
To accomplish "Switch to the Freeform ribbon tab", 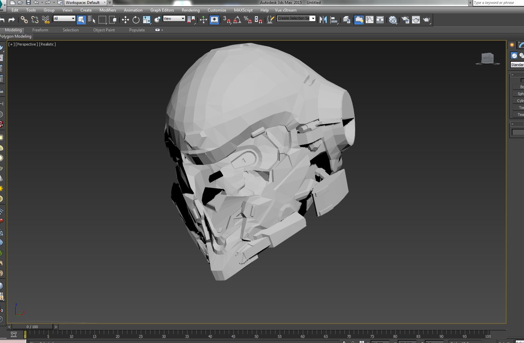I will [x=40, y=30].
